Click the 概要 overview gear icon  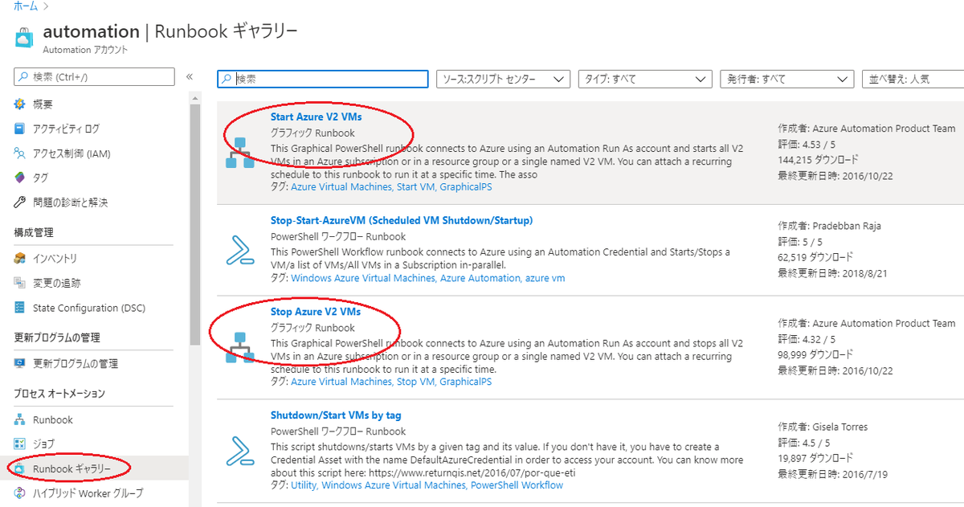point(20,104)
